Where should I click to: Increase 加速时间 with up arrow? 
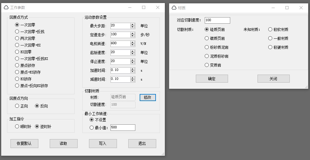coord(133,69)
